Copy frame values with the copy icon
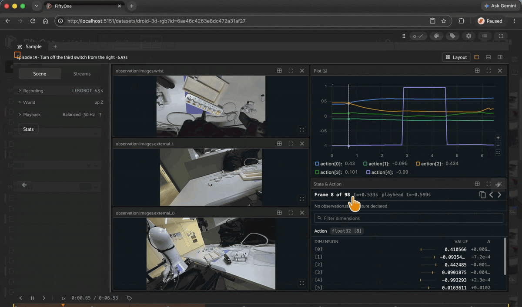 [482, 195]
